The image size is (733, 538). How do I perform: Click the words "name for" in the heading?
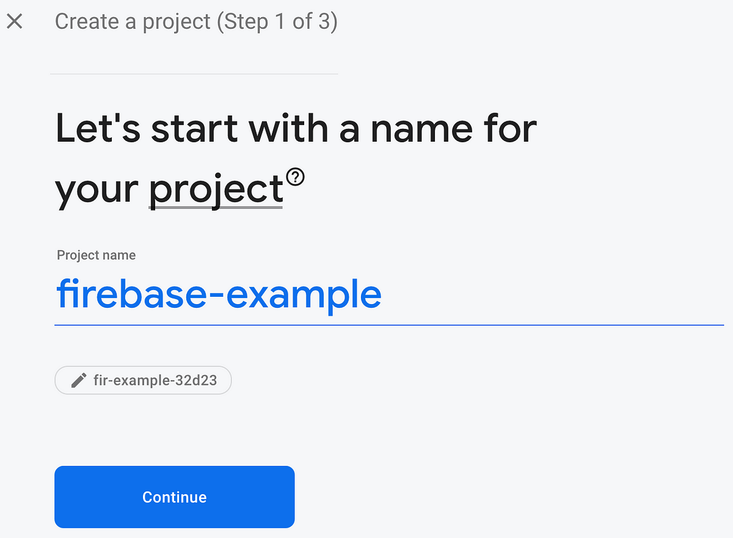pyautogui.click(x=454, y=129)
